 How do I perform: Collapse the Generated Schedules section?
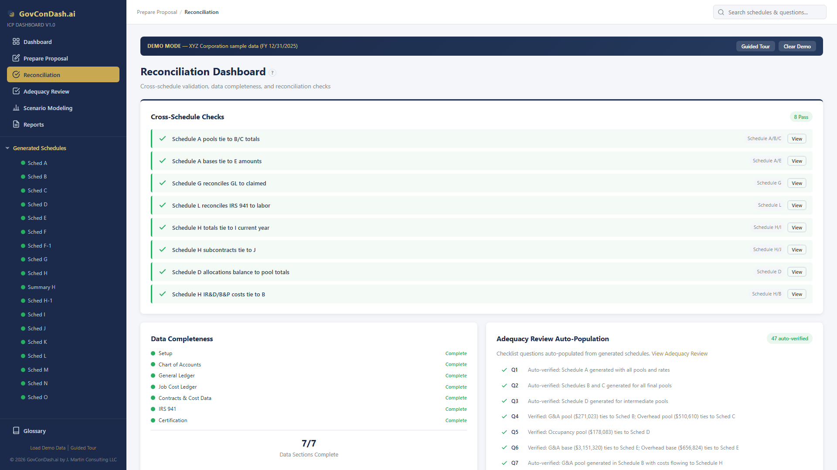[x=7, y=148]
